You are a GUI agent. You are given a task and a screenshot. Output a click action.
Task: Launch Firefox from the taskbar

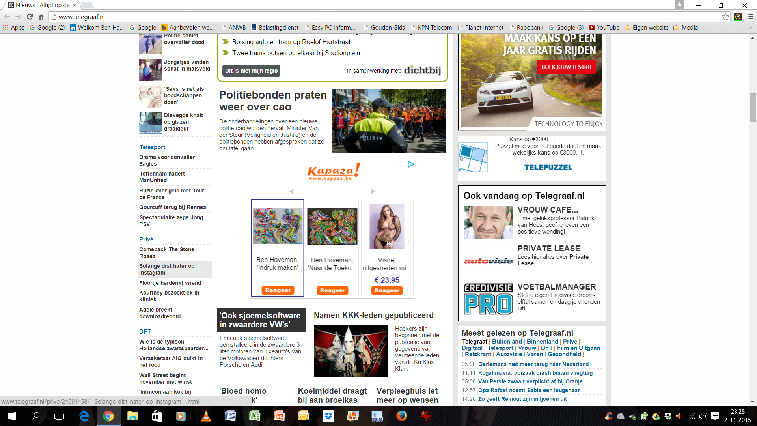pos(401,416)
